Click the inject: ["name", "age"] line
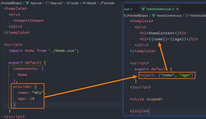This screenshot has width=206, height=119. pos(166,75)
